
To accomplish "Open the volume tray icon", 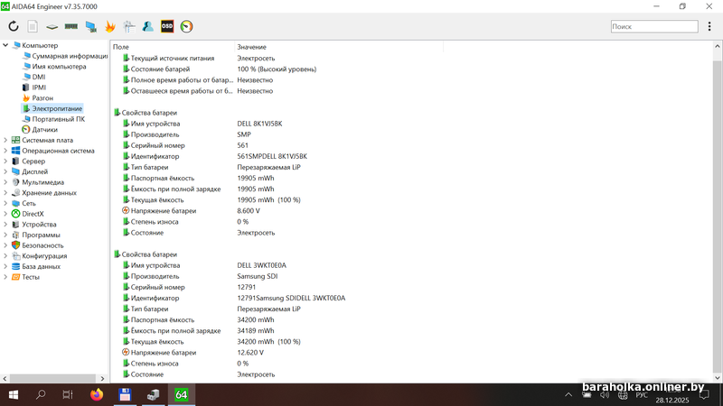I will coord(605,395).
